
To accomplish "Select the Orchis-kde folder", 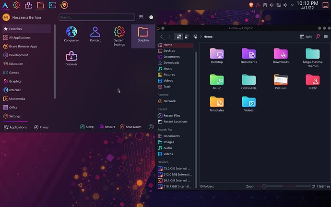I will [248, 82].
